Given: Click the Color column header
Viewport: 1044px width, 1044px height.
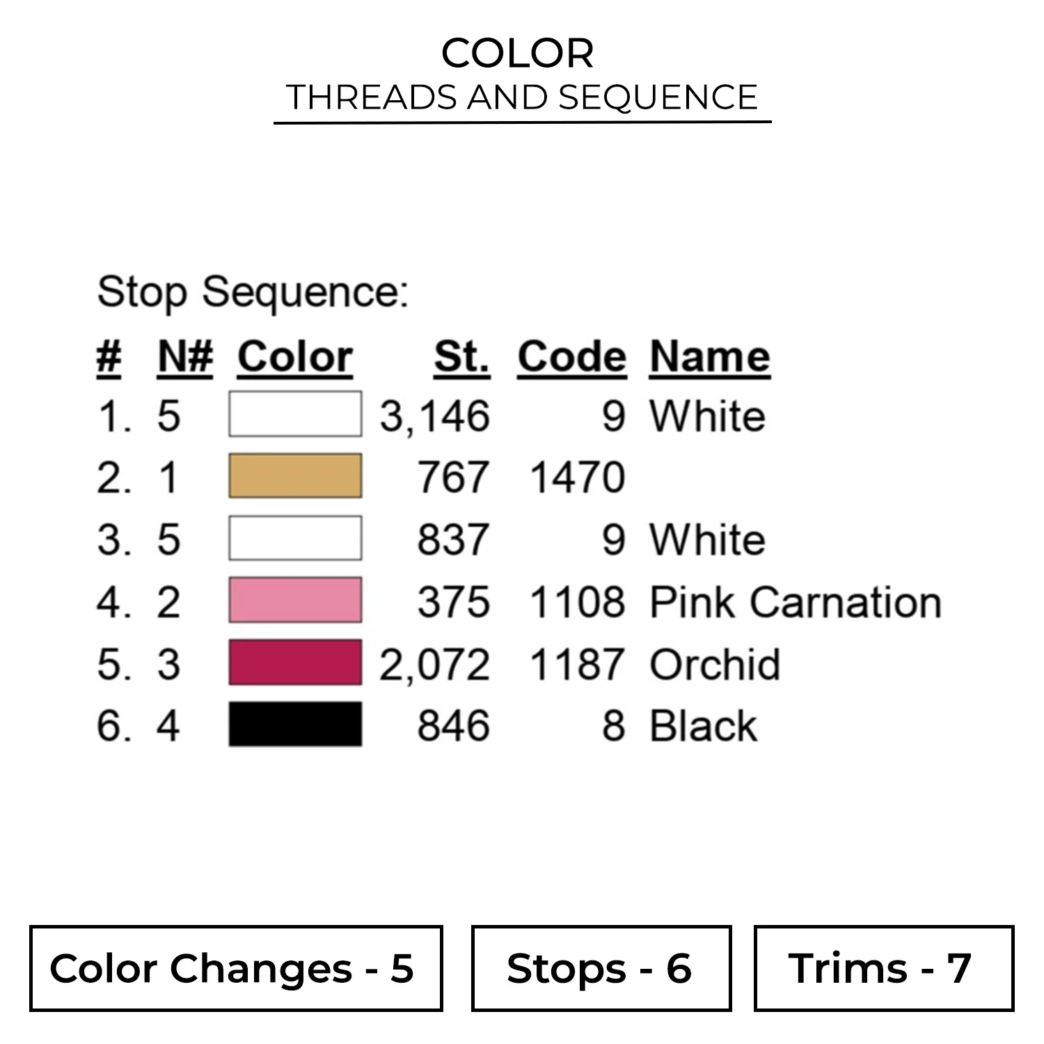Looking at the screenshot, I should 295,358.
